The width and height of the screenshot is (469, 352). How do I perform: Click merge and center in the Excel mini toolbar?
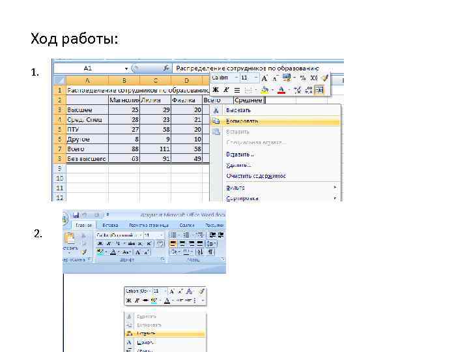coord(319,90)
